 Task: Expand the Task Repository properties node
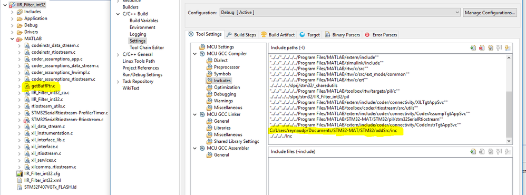(118, 82)
